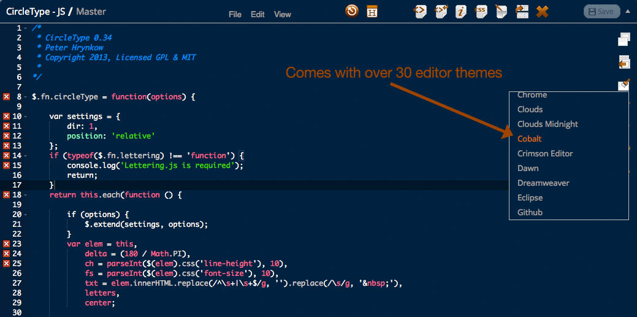Click the paintbrush theme icon in sidebar
Viewport: 637px width, 317px height.
coord(624,85)
